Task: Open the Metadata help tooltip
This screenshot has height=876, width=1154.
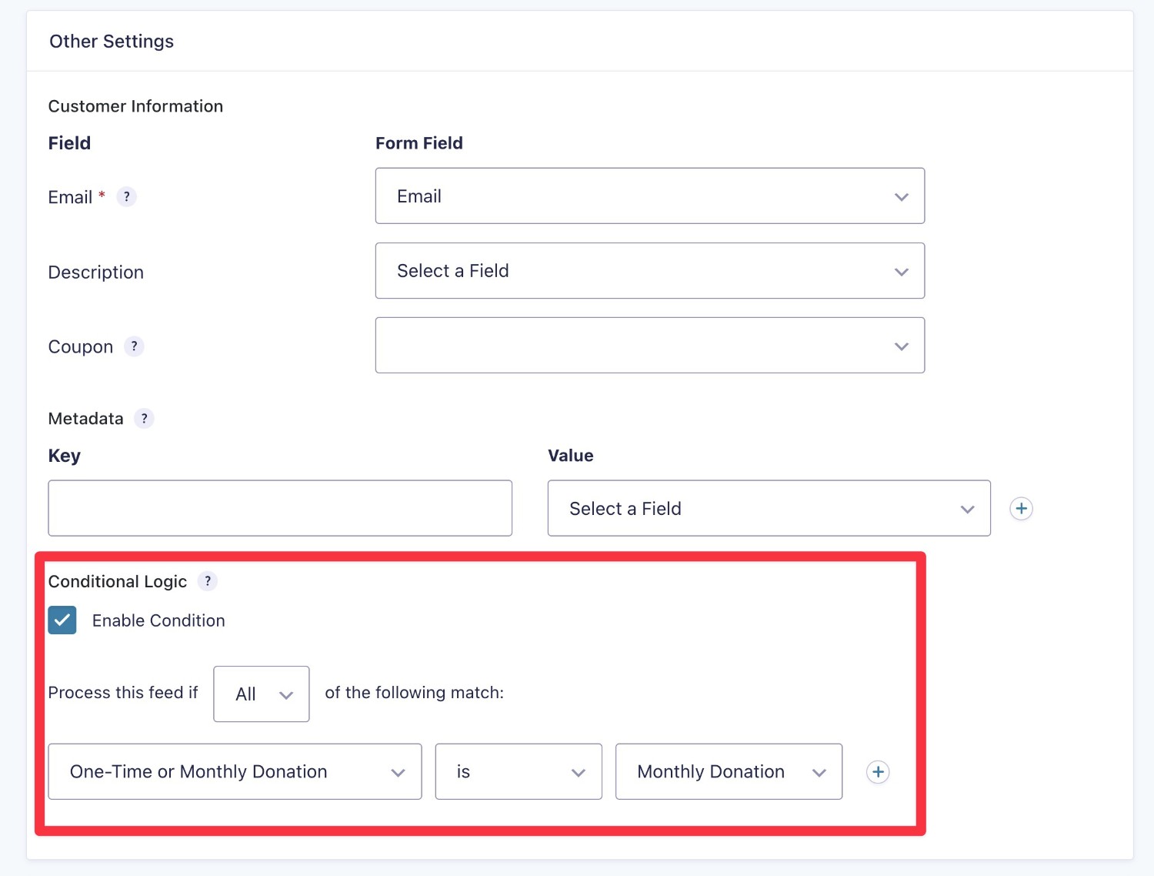Action: click(144, 418)
